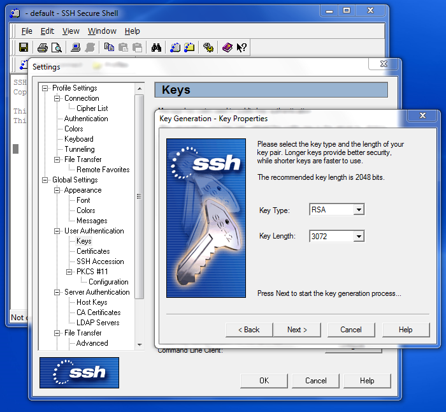Collapse the User Authentication tree node
Screen dimensions: 446x412
[57, 231]
